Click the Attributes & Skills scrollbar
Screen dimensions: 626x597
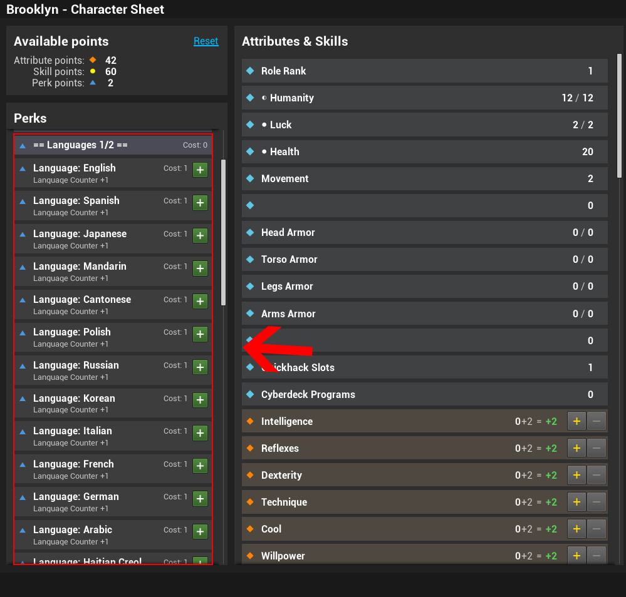pos(619,116)
